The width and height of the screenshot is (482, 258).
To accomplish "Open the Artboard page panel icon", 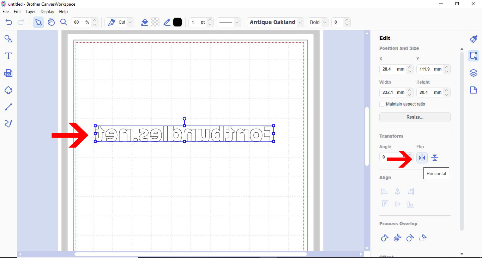I will point(474,90).
